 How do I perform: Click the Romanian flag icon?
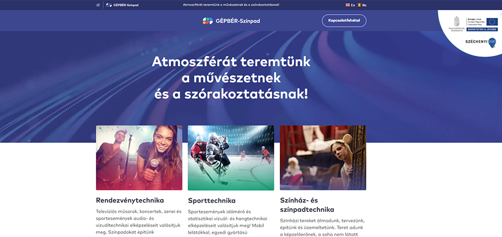click(x=360, y=5)
